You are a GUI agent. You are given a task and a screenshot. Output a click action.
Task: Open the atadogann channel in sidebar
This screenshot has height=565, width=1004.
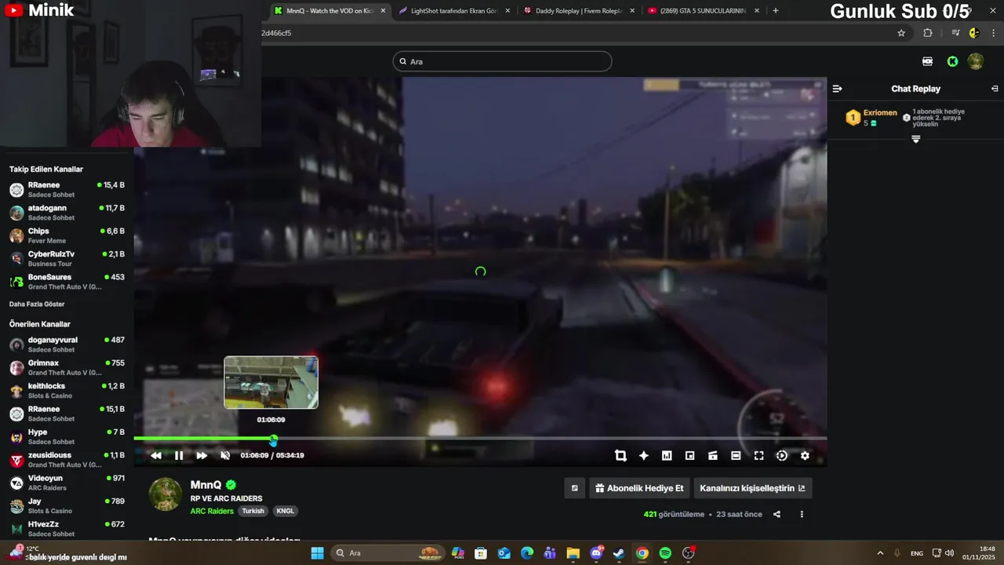(x=67, y=213)
